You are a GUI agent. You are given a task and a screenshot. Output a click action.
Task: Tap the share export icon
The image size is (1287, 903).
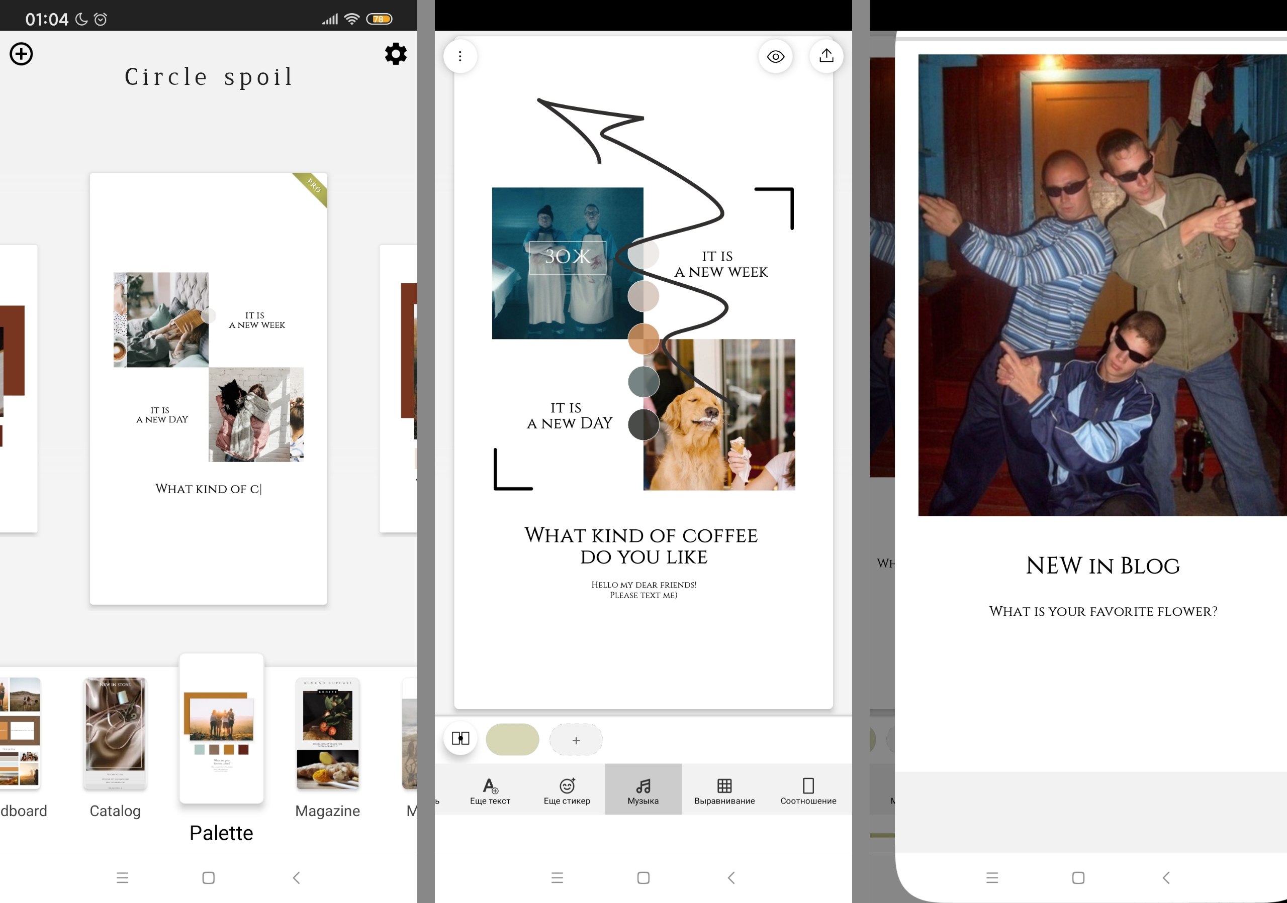(826, 56)
